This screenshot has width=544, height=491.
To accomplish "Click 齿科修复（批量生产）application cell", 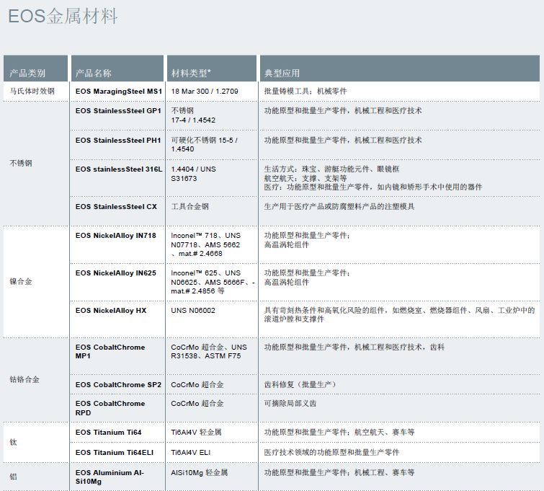I will pos(300,385).
